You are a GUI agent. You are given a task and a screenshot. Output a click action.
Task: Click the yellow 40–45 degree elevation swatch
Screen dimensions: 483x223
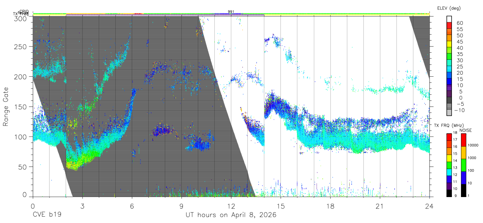click(x=450, y=45)
